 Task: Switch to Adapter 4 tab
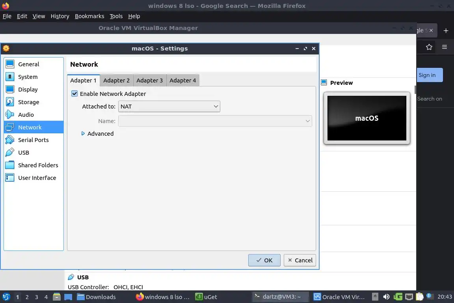[x=183, y=80]
